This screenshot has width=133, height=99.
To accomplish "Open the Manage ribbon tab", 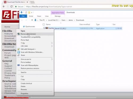I will tap(58, 16).
